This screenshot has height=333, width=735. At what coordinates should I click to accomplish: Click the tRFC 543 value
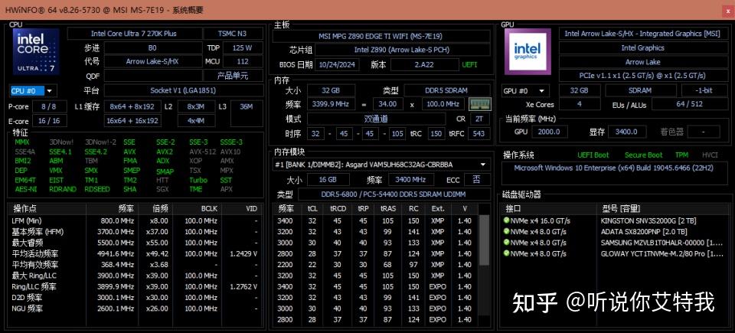point(479,134)
